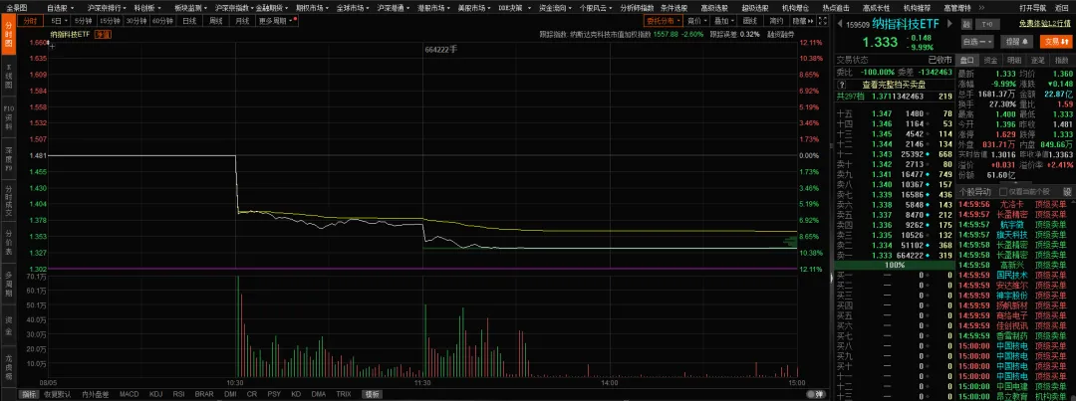The width and height of the screenshot is (1076, 401).
Task: Open 分时成交 in the sidebar
Action: tap(8, 200)
